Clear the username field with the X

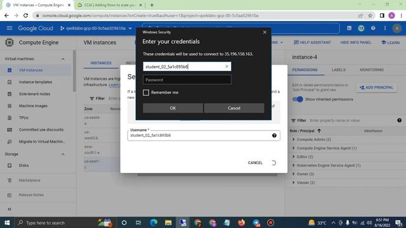(x=227, y=66)
